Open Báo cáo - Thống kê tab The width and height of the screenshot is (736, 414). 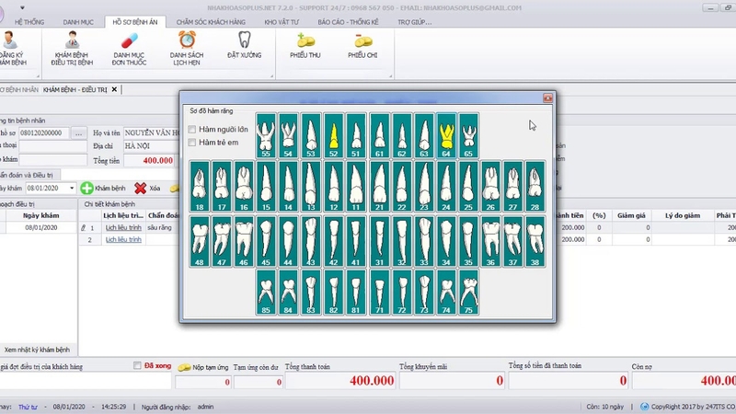[349, 22]
